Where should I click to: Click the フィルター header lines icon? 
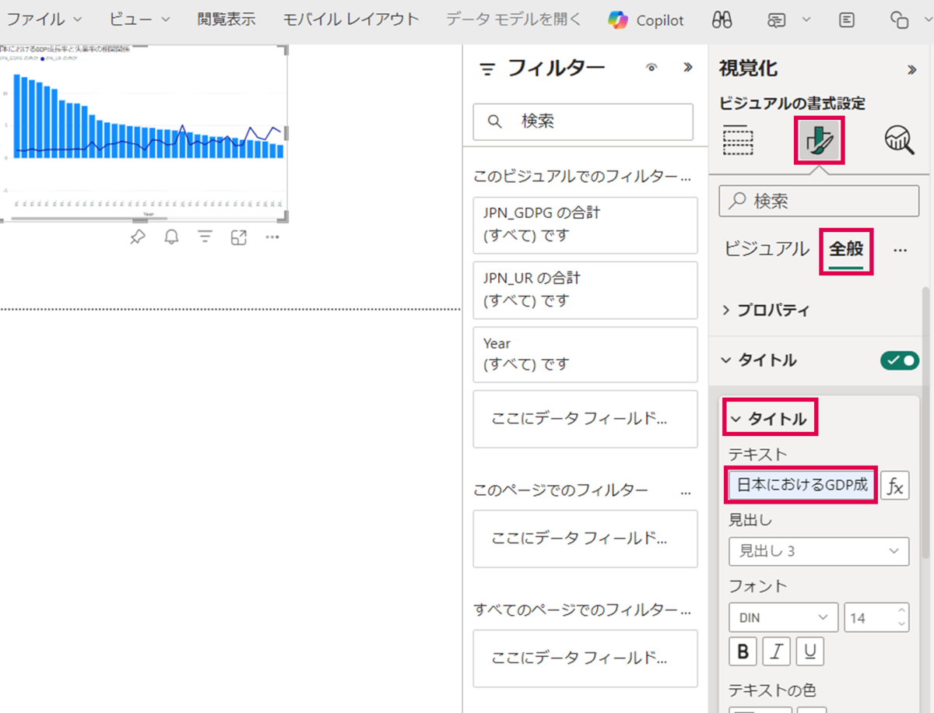(487, 70)
